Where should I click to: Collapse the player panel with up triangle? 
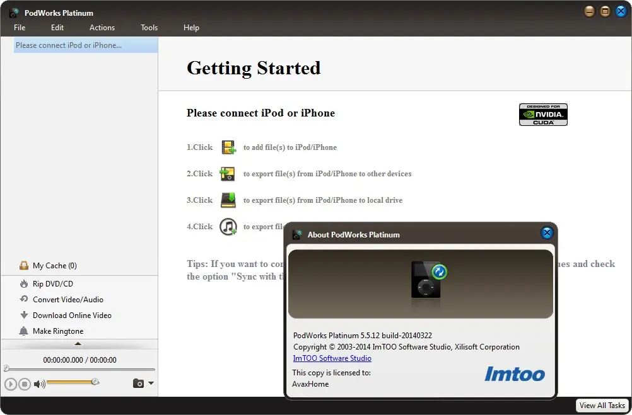pyautogui.click(x=78, y=344)
